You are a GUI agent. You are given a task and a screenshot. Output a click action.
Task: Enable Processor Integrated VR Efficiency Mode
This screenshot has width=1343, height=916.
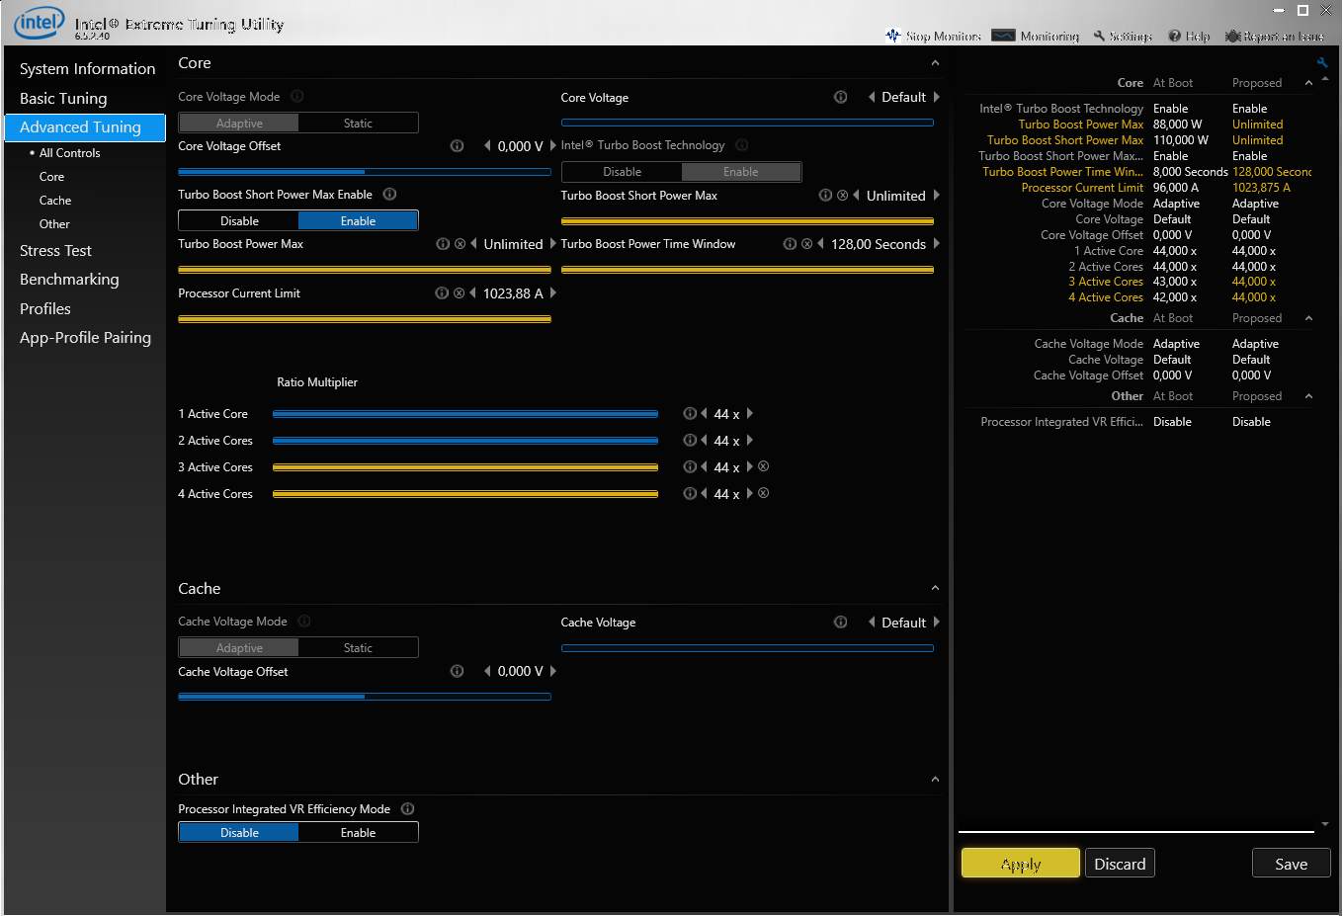pos(358,831)
